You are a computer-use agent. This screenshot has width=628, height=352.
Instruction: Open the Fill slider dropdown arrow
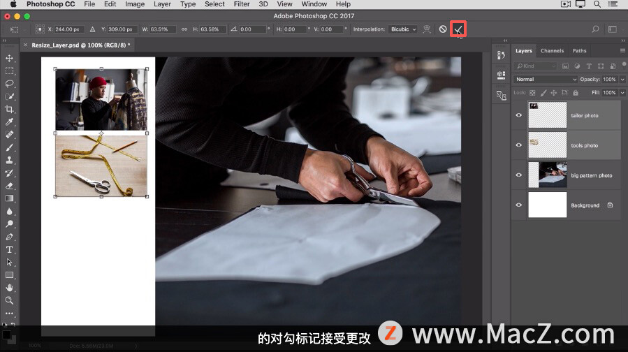click(x=622, y=92)
